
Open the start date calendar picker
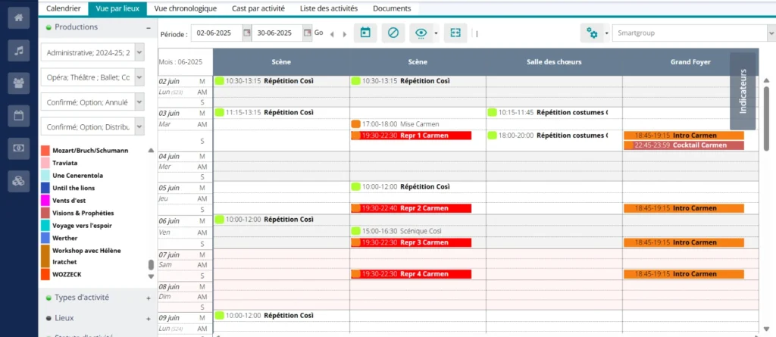pyautogui.click(x=246, y=33)
